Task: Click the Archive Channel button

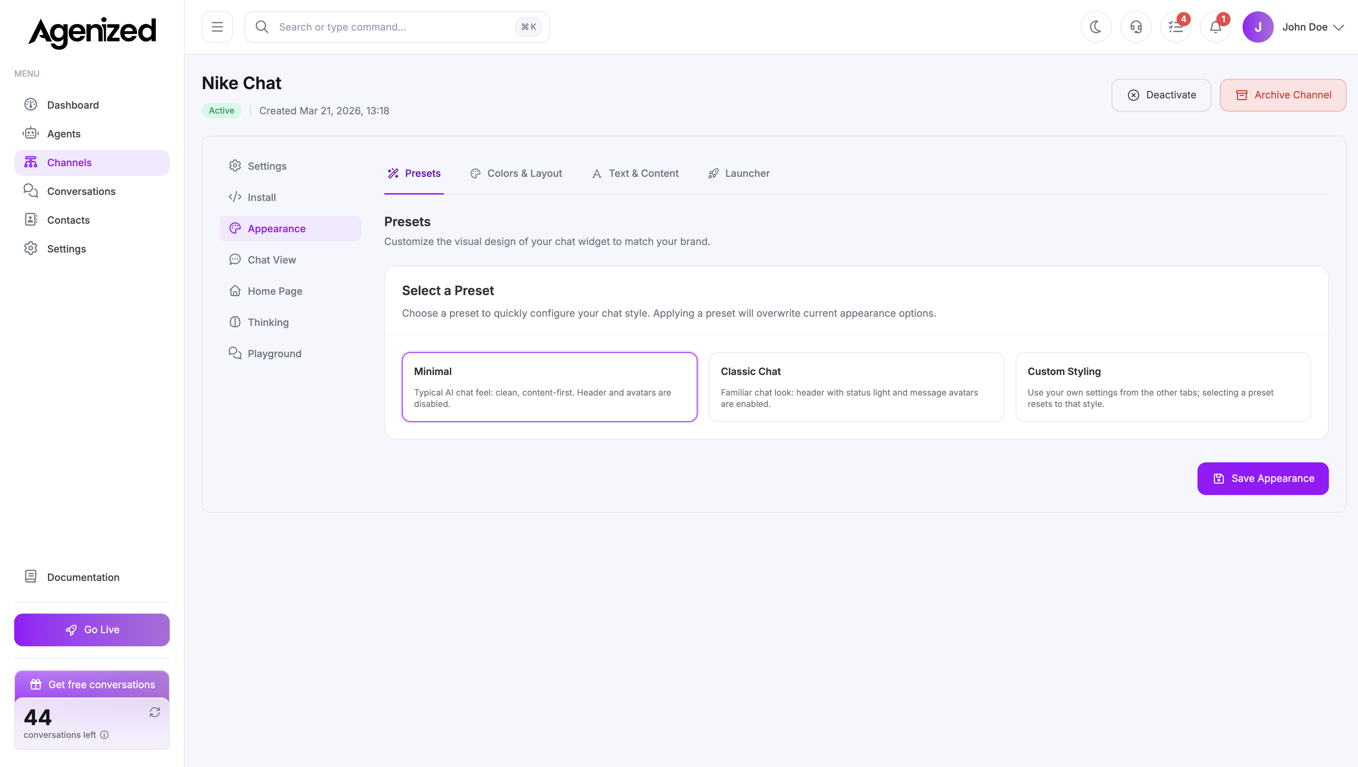Action: click(1283, 95)
